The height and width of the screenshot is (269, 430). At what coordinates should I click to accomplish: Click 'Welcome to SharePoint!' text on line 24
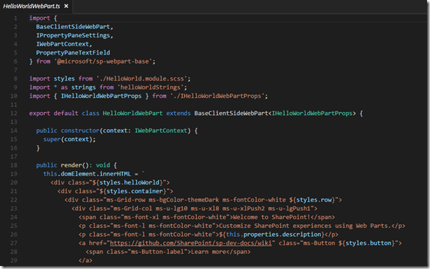(x=272, y=217)
